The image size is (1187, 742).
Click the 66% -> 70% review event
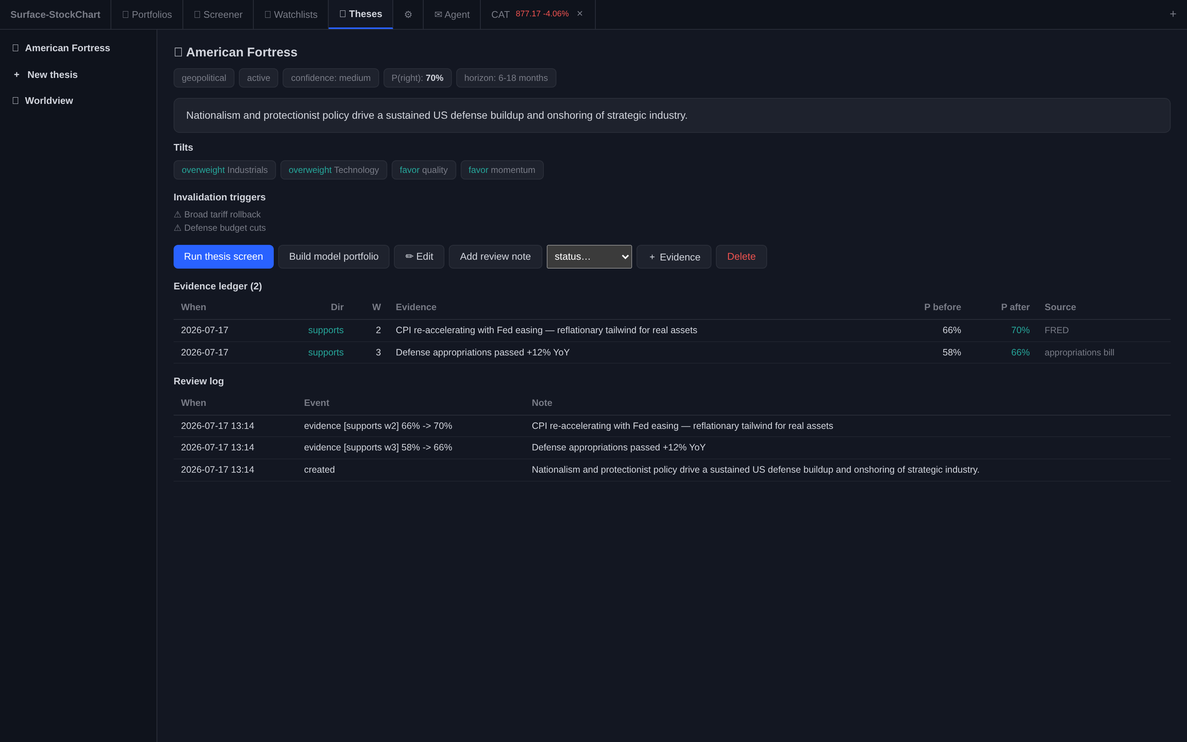378,426
